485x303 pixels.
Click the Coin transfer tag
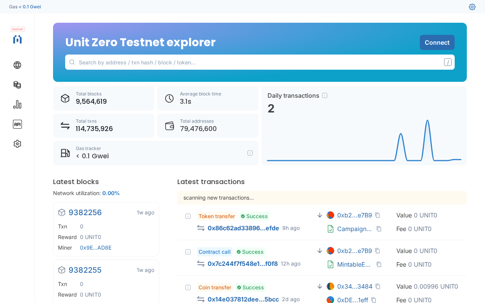click(215, 287)
